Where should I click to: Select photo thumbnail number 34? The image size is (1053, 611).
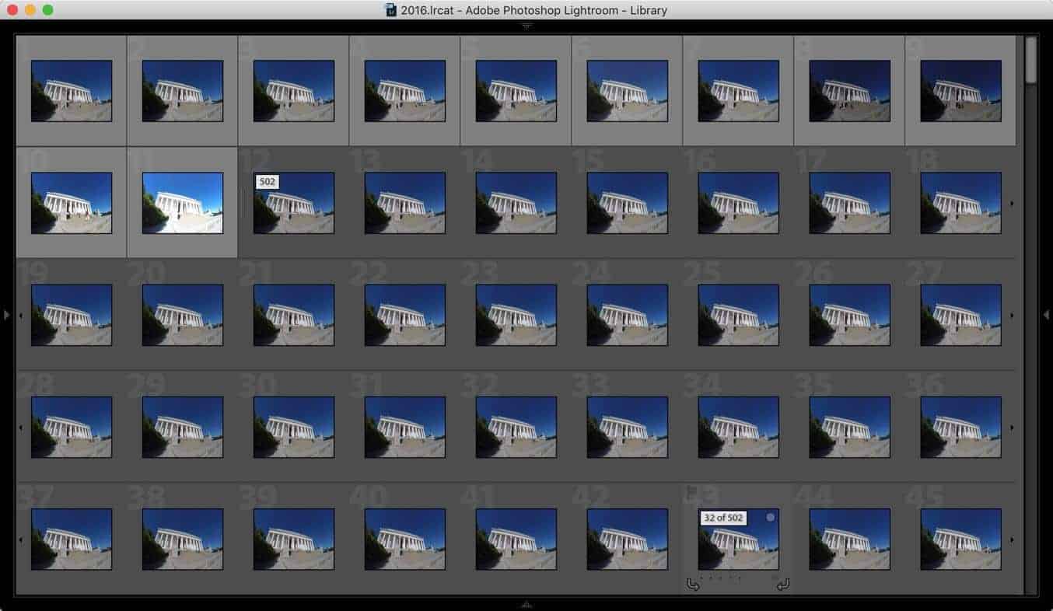click(739, 427)
